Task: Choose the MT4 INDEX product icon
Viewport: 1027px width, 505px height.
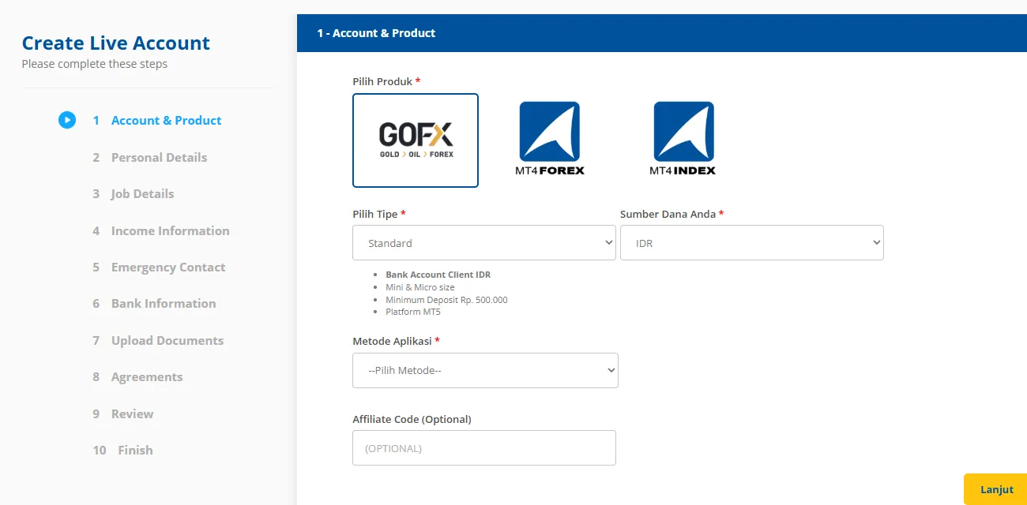Action: pyautogui.click(x=683, y=139)
